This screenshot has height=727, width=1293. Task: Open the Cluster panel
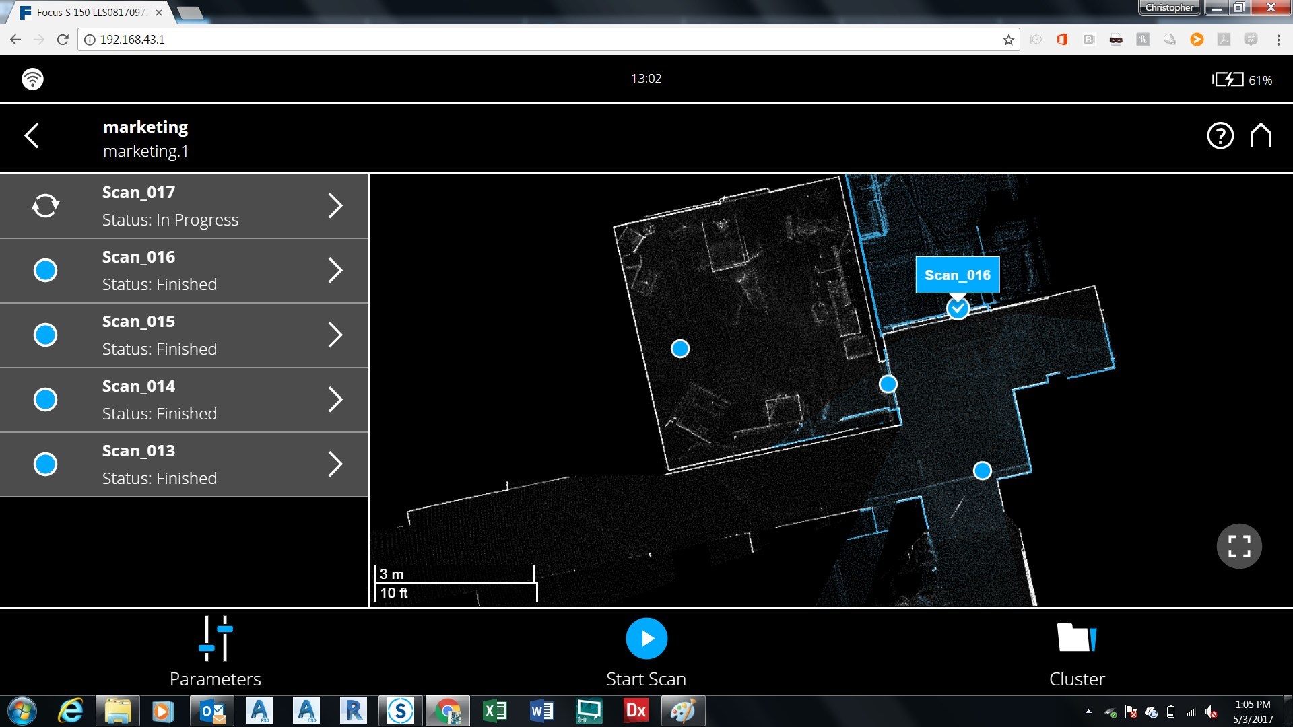pos(1075,651)
